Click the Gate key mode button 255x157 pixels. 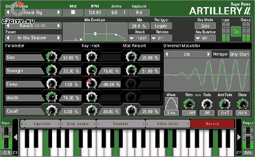tap(205, 26)
